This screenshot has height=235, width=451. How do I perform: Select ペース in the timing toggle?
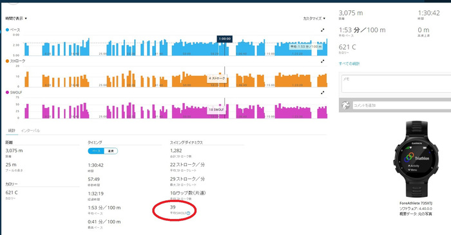click(x=96, y=151)
